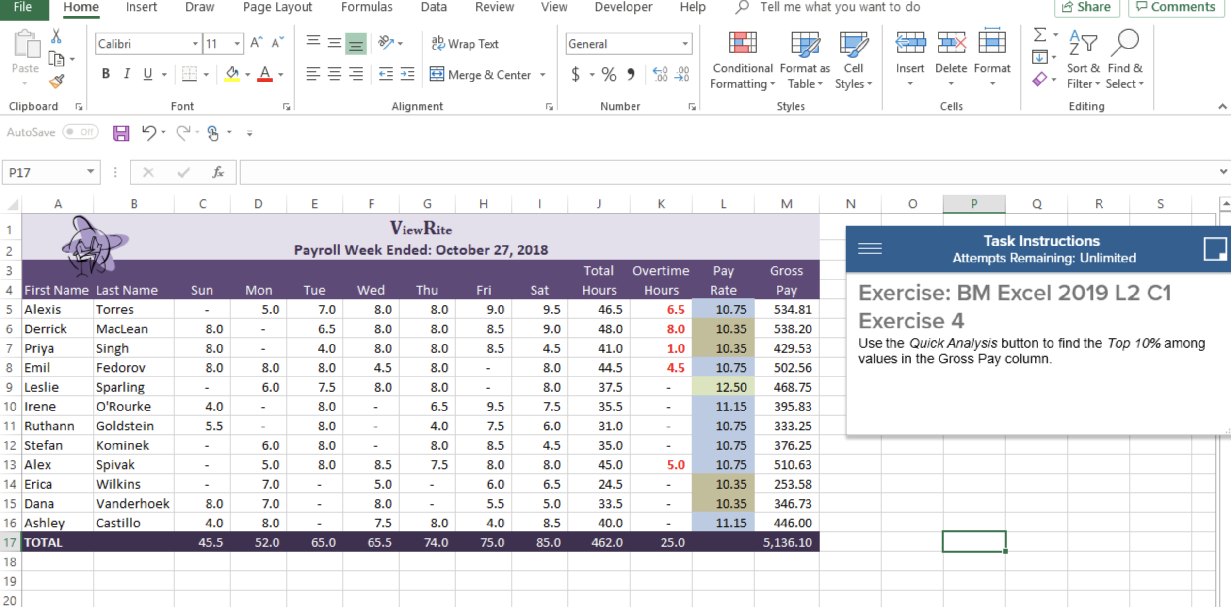Screen dimensions: 1231x607
Task: Open the Page Layout tab
Action: [277, 7]
